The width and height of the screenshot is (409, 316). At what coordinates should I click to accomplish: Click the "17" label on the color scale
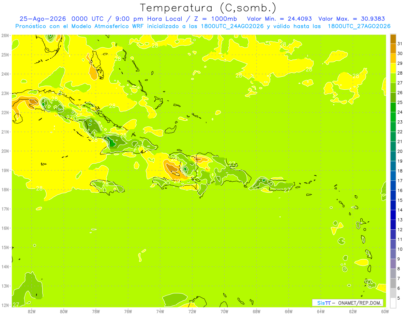point(400,181)
